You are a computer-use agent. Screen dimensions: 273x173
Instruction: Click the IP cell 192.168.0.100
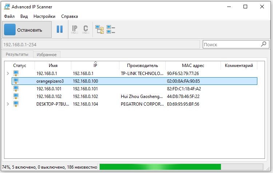tap(86, 81)
